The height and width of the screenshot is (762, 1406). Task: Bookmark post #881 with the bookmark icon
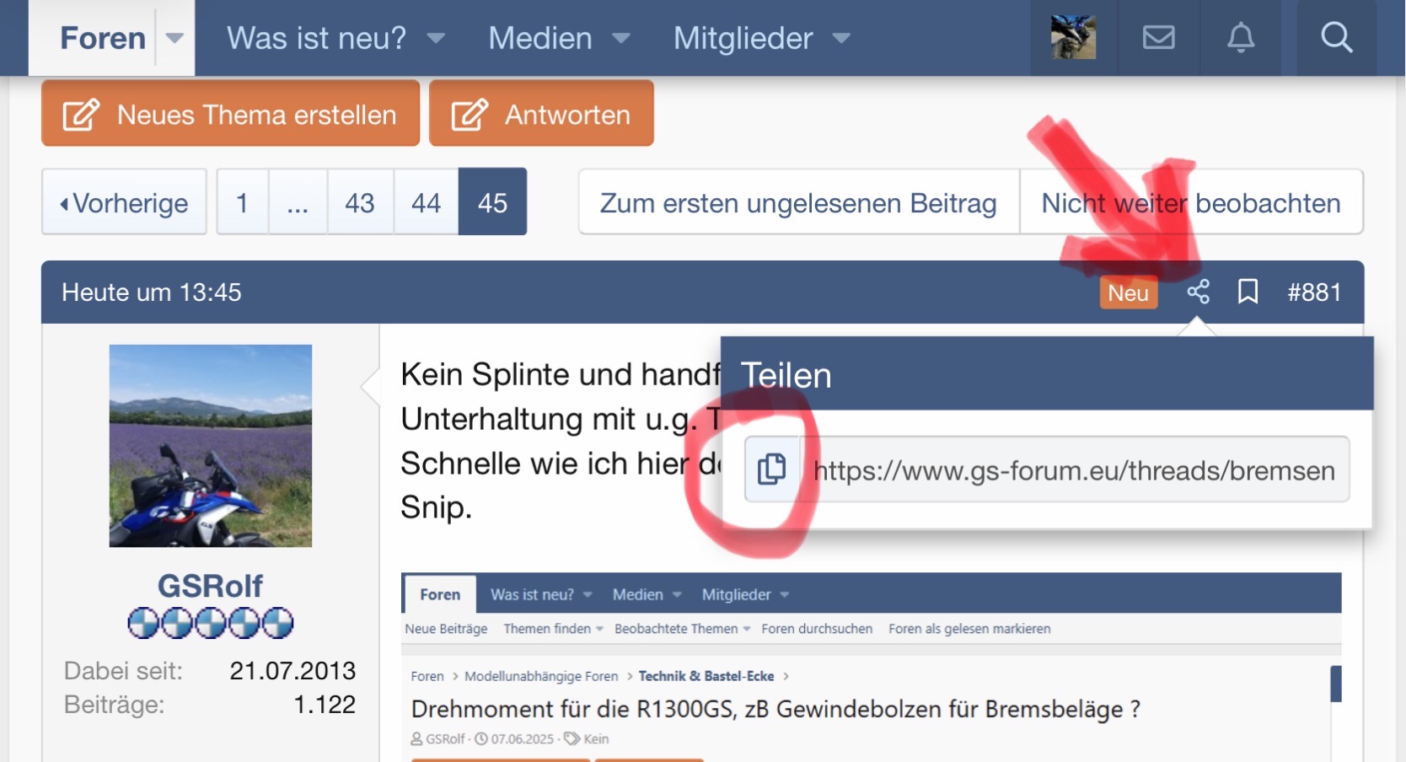(1248, 292)
